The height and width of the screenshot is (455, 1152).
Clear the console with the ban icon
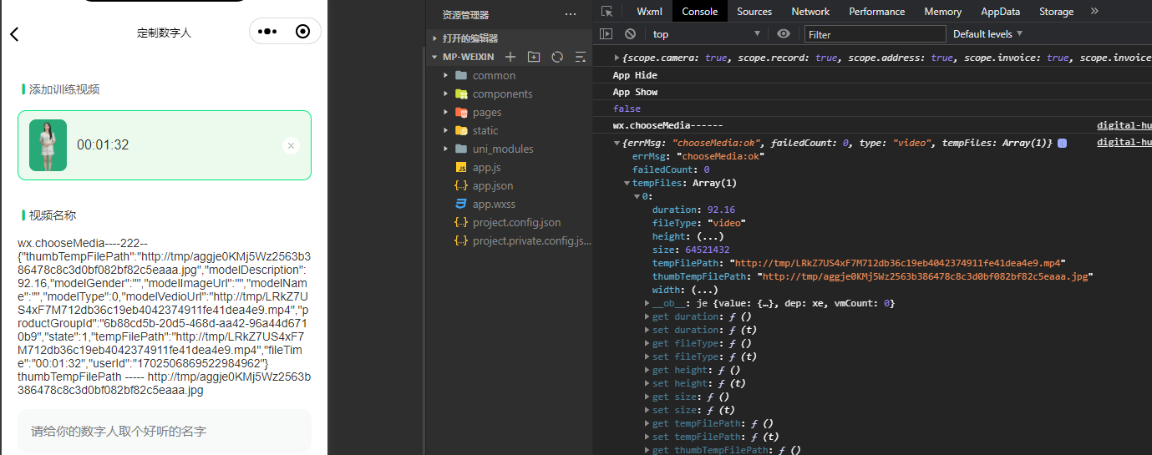631,34
